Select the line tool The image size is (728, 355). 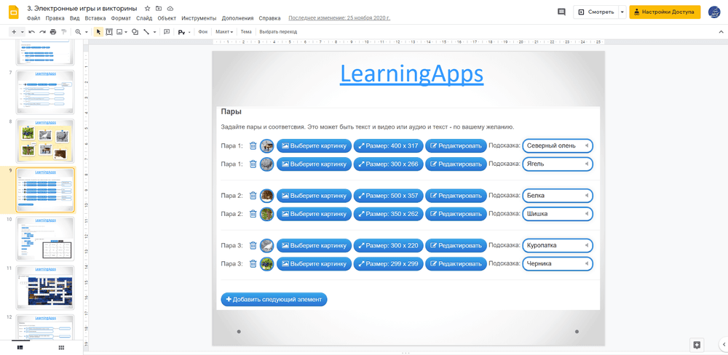(146, 32)
